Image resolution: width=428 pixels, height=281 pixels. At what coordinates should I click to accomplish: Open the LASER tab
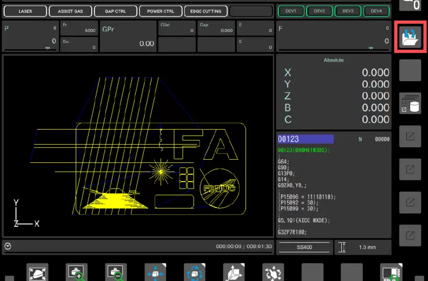click(x=25, y=11)
